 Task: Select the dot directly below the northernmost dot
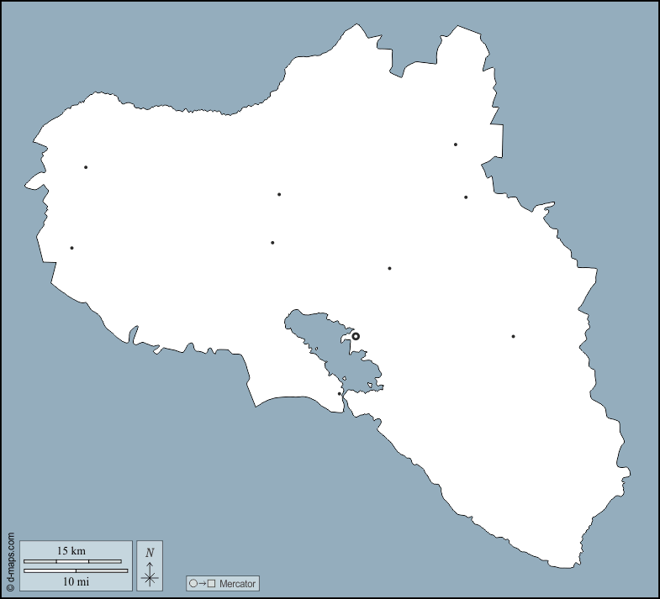coord(466,197)
